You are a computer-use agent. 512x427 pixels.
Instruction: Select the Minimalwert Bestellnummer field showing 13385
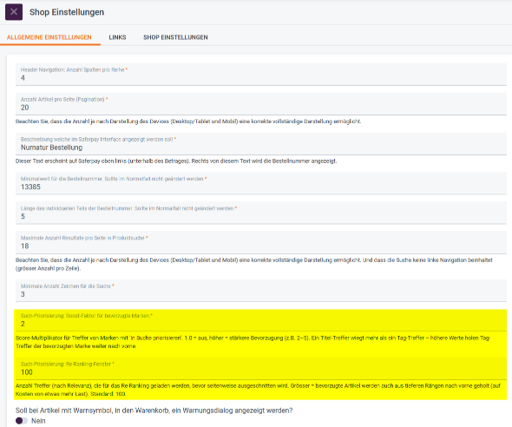point(261,183)
